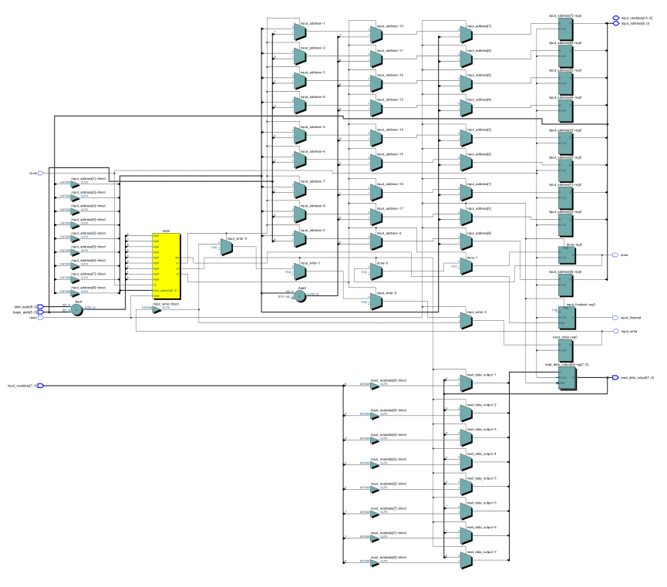Select the input_write output port symbol
667x587 pixels.
615,331
